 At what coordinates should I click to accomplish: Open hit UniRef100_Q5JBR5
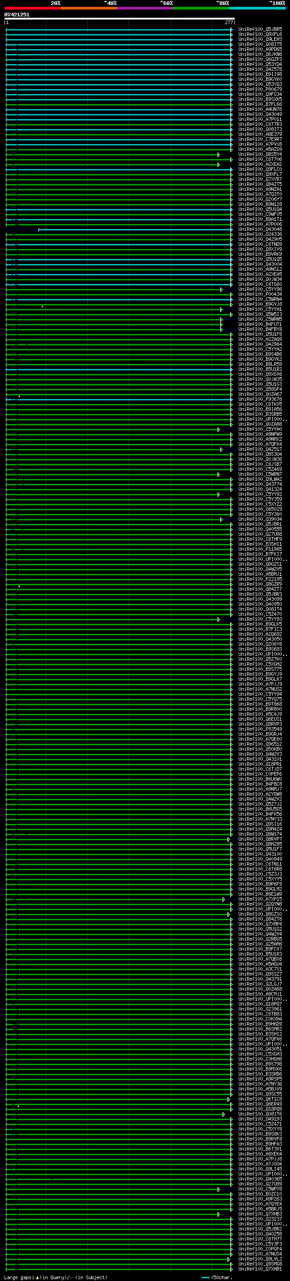(x=260, y=30)
